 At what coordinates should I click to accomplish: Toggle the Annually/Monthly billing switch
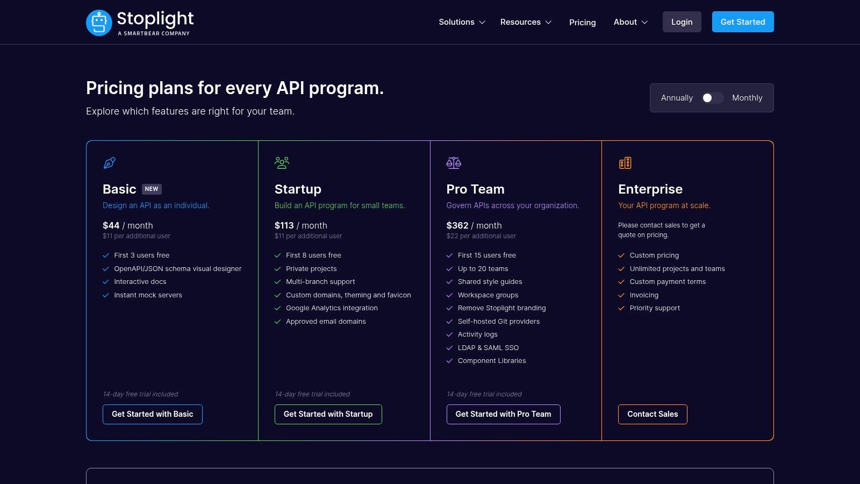(x=712, y=98)
